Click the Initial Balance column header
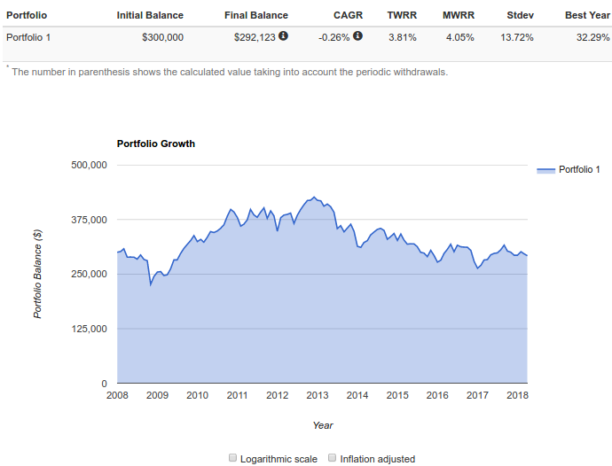 (x=150, y=15)
